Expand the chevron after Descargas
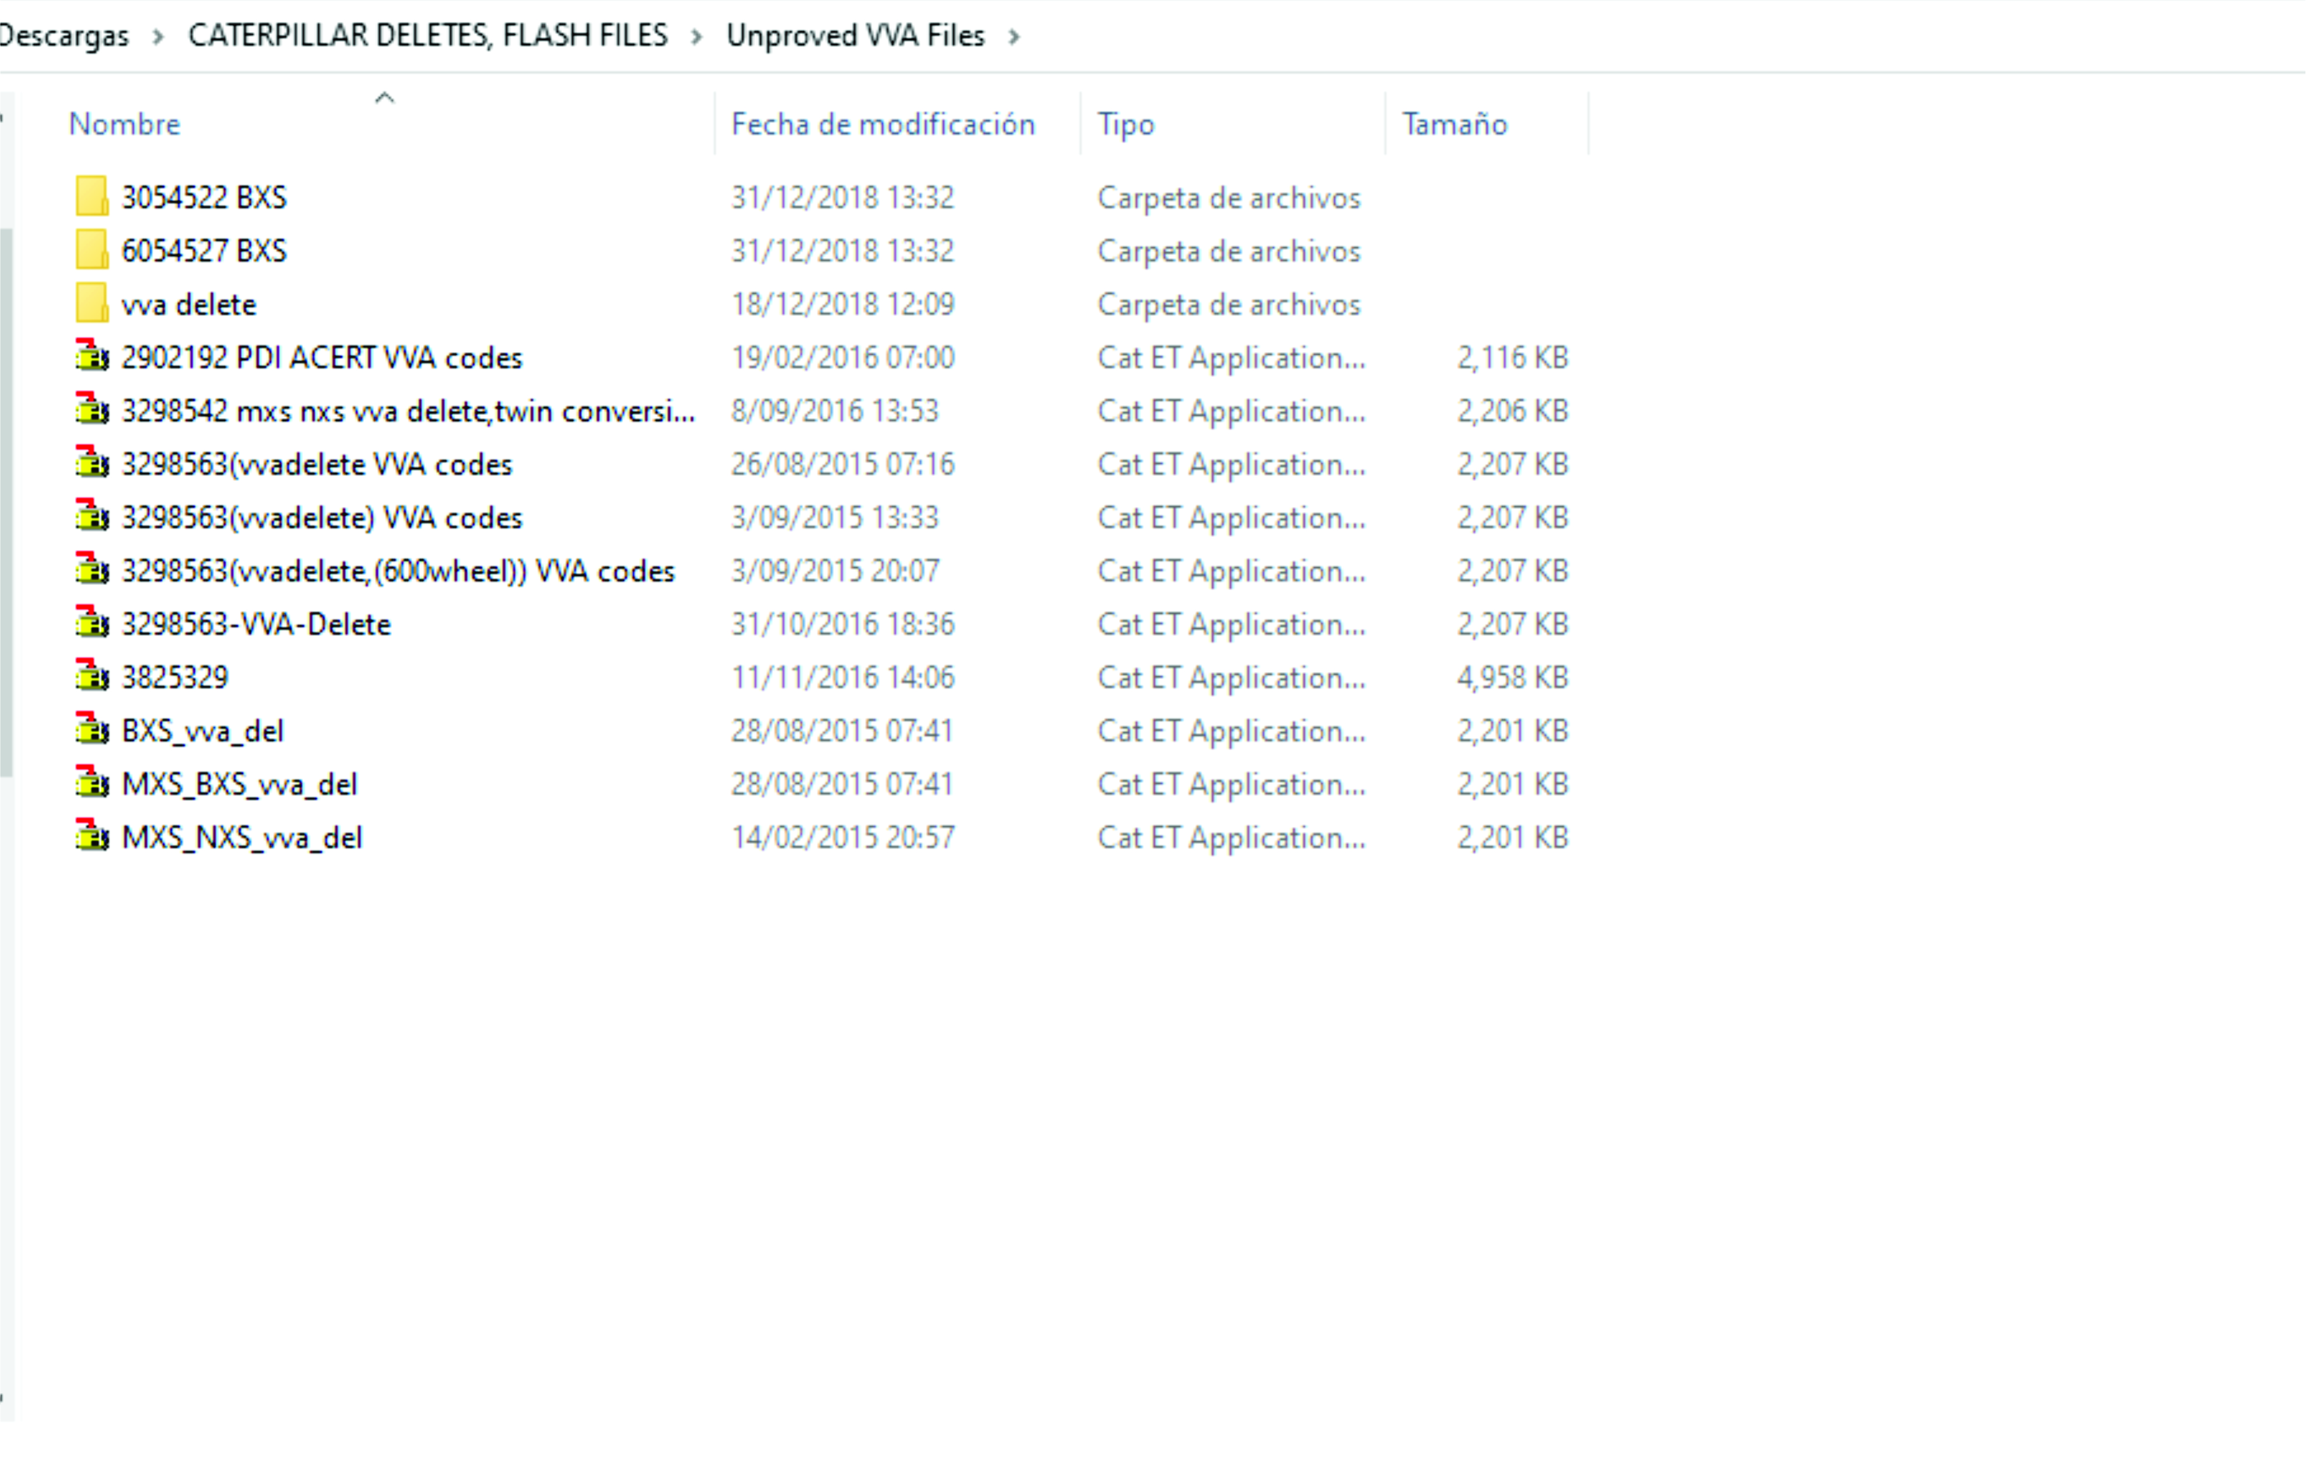 [x=158, y=37]
